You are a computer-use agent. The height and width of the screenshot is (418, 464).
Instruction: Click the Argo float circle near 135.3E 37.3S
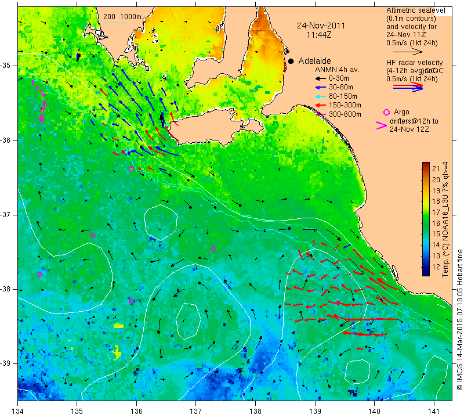[92, 236]
